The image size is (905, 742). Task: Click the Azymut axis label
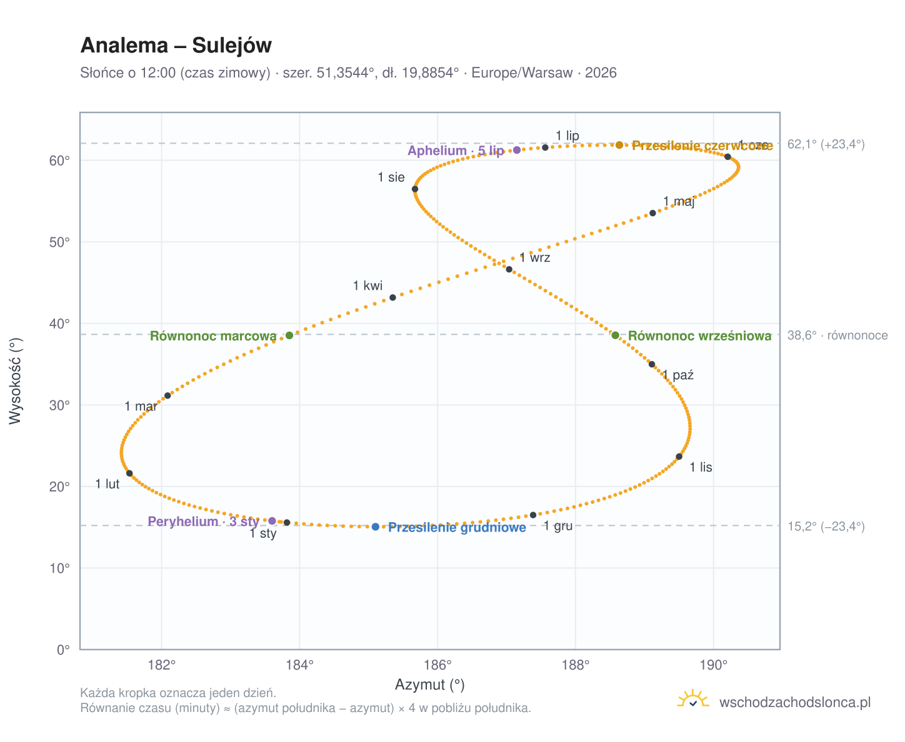pyautogui.click(x=430, y=685)
